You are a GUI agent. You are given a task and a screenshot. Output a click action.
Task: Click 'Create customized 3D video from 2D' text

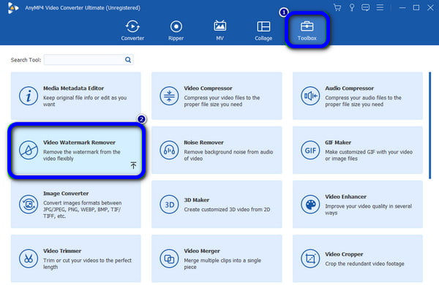227,210
